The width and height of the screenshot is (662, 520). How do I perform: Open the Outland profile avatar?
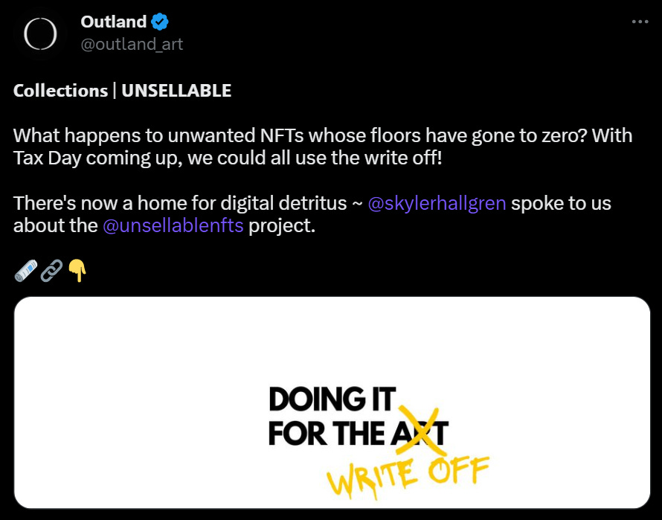(37, 34)
